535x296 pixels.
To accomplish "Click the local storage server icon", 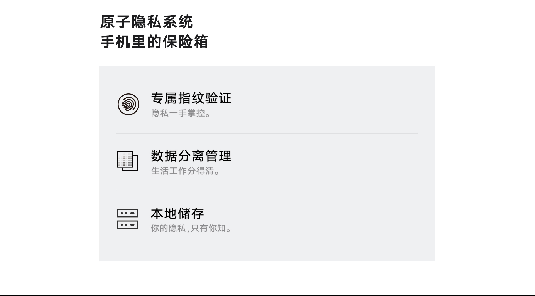I will [x=127, y=219].
